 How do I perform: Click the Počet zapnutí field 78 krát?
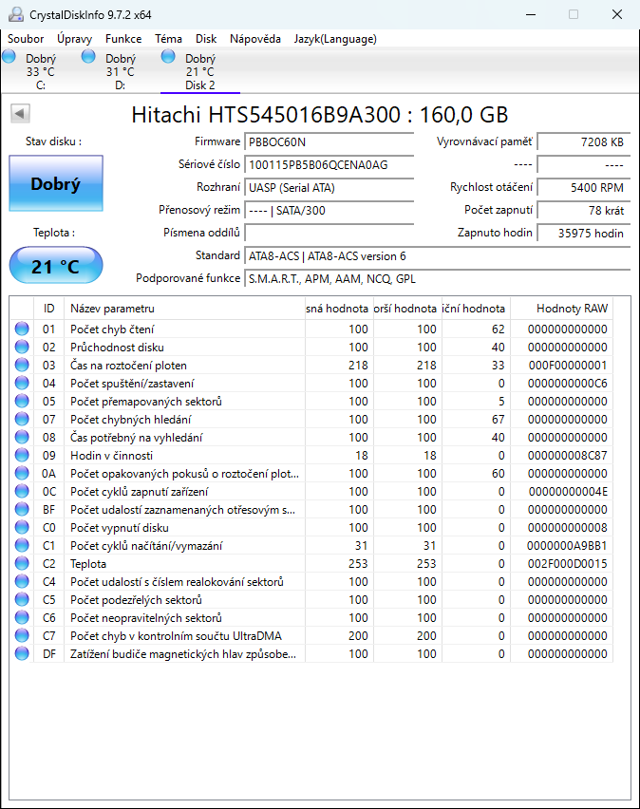(583, 210)
